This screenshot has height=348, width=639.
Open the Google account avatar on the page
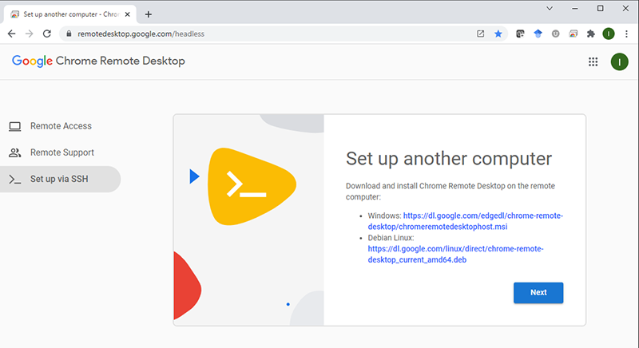pos(619,61)
